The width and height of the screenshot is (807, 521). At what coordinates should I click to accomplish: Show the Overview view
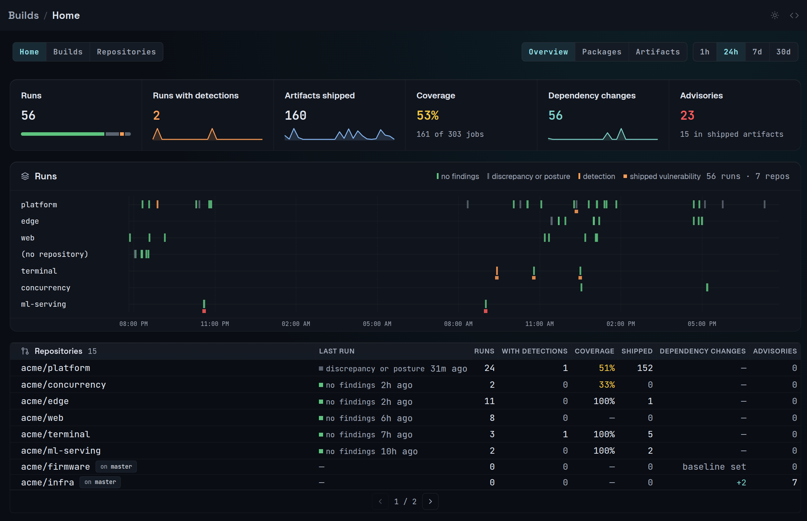(548, 52)
